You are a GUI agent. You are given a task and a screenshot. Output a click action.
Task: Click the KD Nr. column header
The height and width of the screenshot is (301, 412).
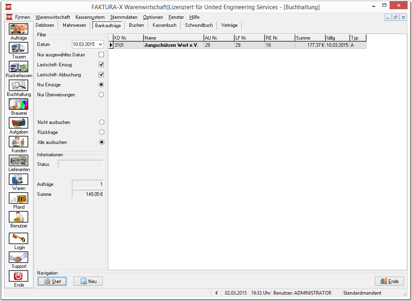(x=129, y=38)
